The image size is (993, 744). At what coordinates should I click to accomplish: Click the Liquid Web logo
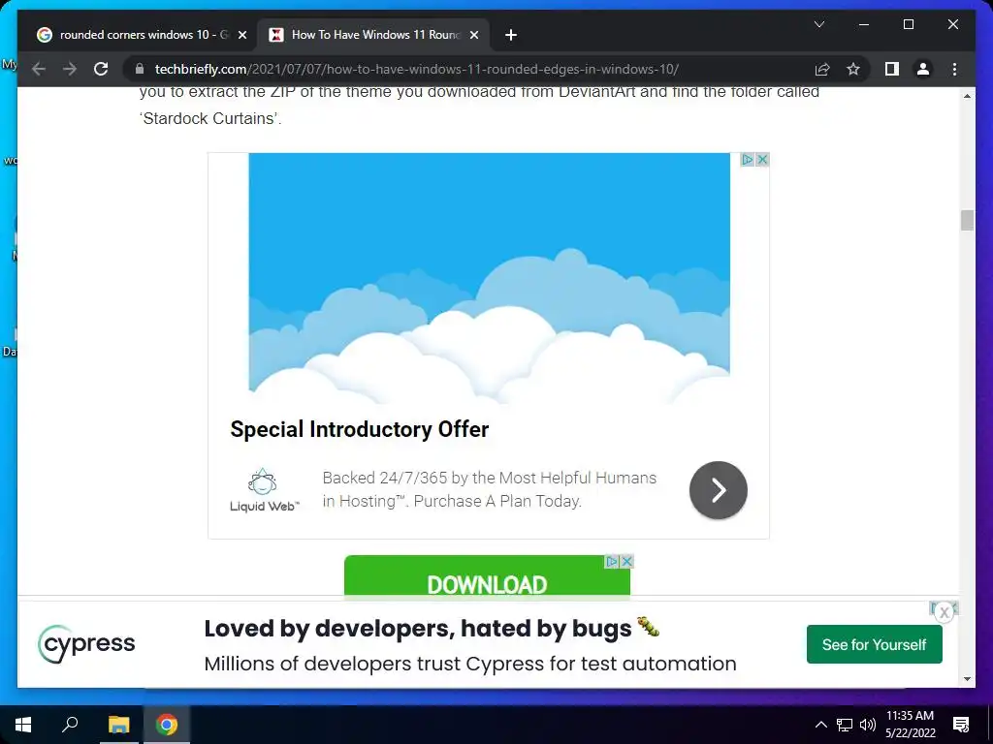point(264,490)
